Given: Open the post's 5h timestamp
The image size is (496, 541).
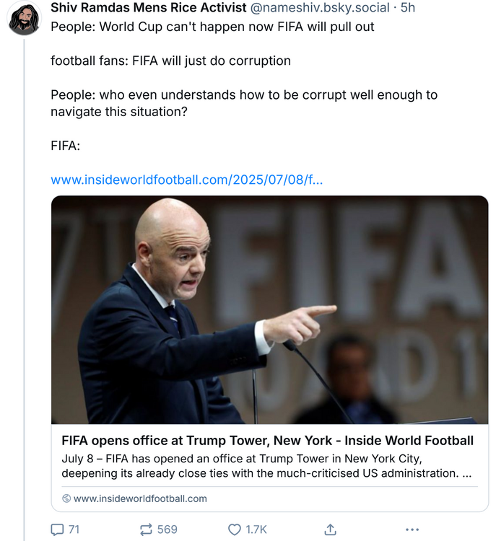Looking at the screenshot, I should click(x=408, y=8).
